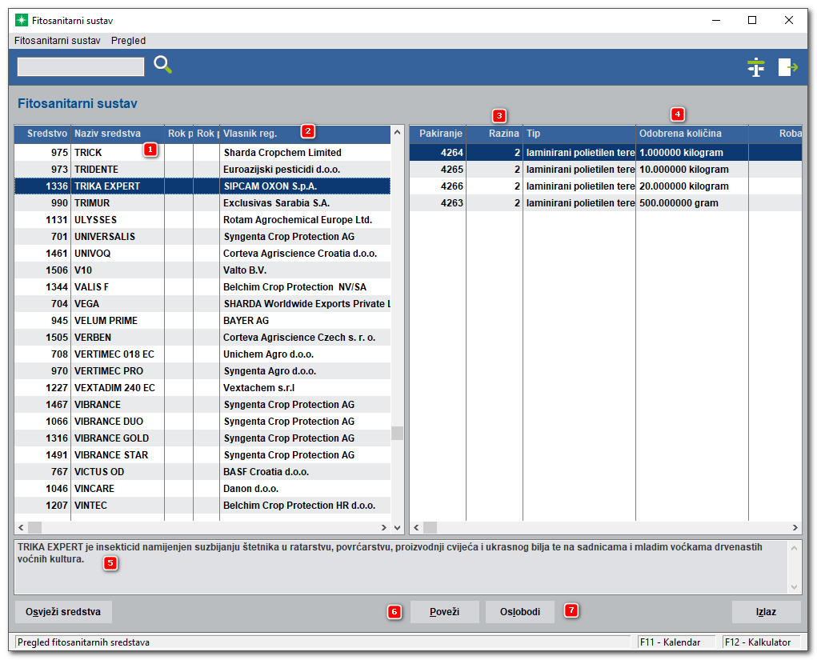Click left arrow of products horizontal scrollbar
Screen dimensions: 817x660
21,528
